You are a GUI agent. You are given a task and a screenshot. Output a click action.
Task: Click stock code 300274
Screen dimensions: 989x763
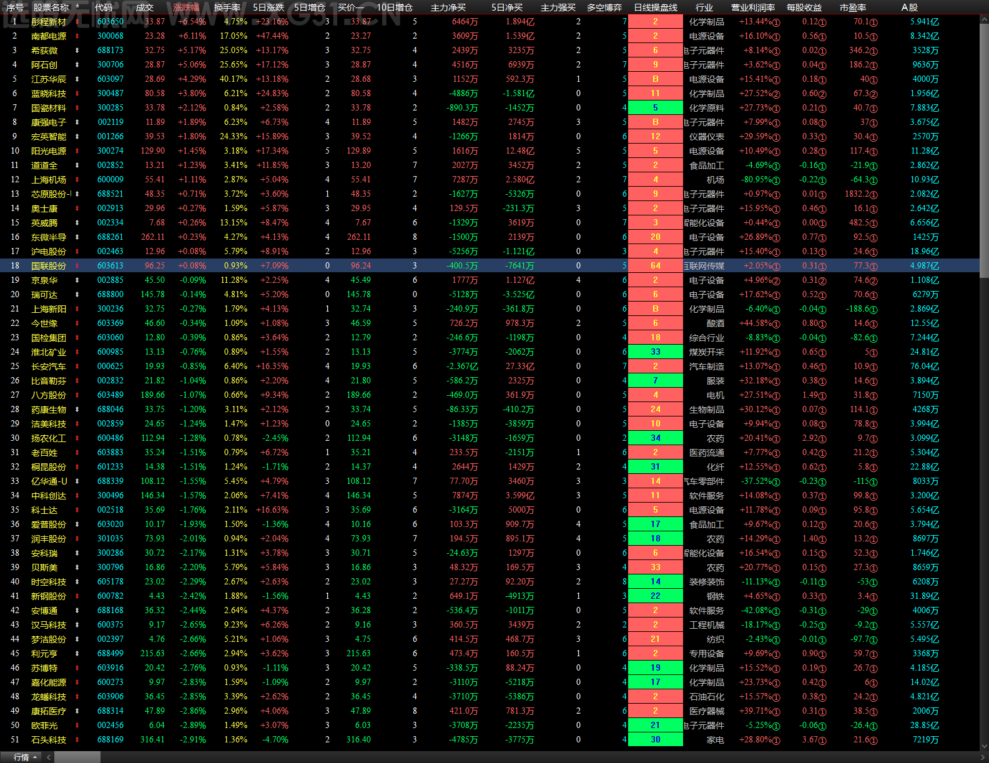111,151
